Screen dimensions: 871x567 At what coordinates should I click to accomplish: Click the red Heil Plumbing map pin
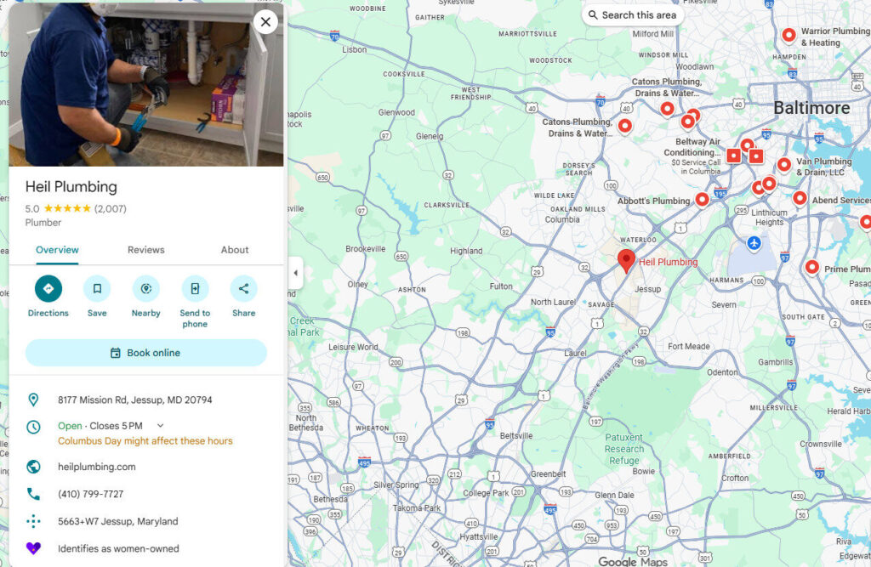tap(627, 261)
